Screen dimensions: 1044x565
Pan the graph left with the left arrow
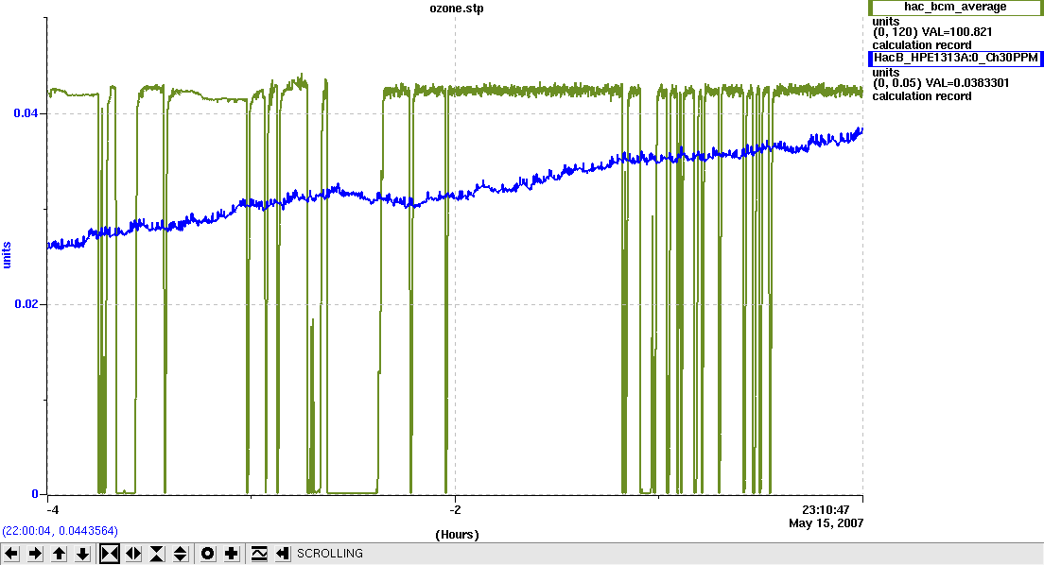pyautogui.click(x=11, y=553)
